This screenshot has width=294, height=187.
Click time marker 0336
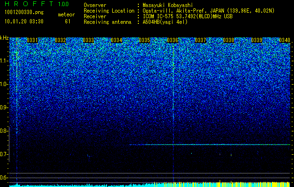click(172, 40)
